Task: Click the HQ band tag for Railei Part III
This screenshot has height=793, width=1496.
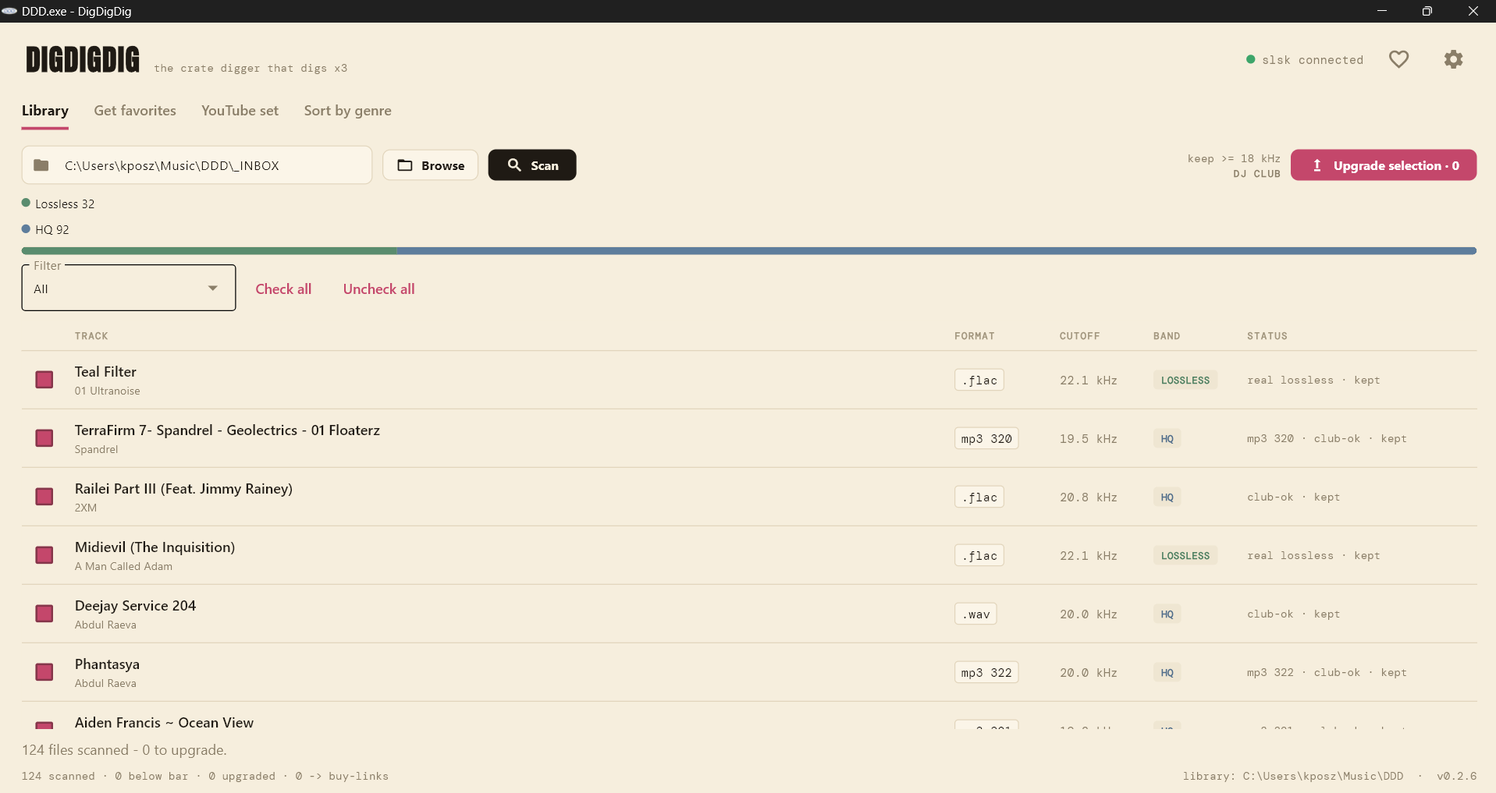Action: (x=1167, y=497)
